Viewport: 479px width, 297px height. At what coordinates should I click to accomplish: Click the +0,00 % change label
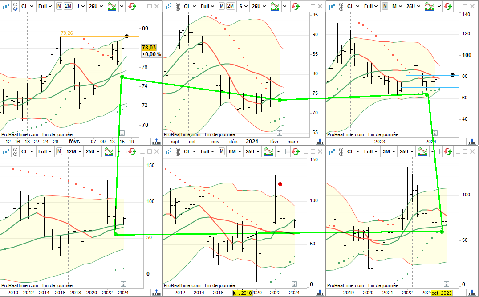coord(151,54)
